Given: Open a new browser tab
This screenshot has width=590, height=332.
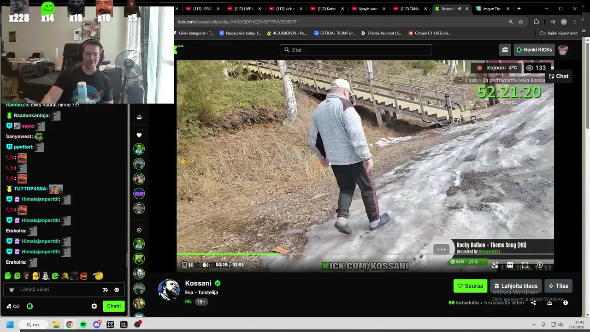Looking at the screenshot, I should pos(519,9).
